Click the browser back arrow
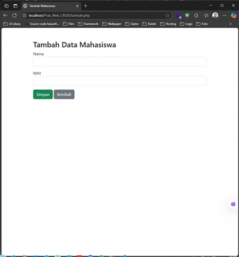Image resolution: width=239 pixels, height=257 pixels. tap(5, 16)
